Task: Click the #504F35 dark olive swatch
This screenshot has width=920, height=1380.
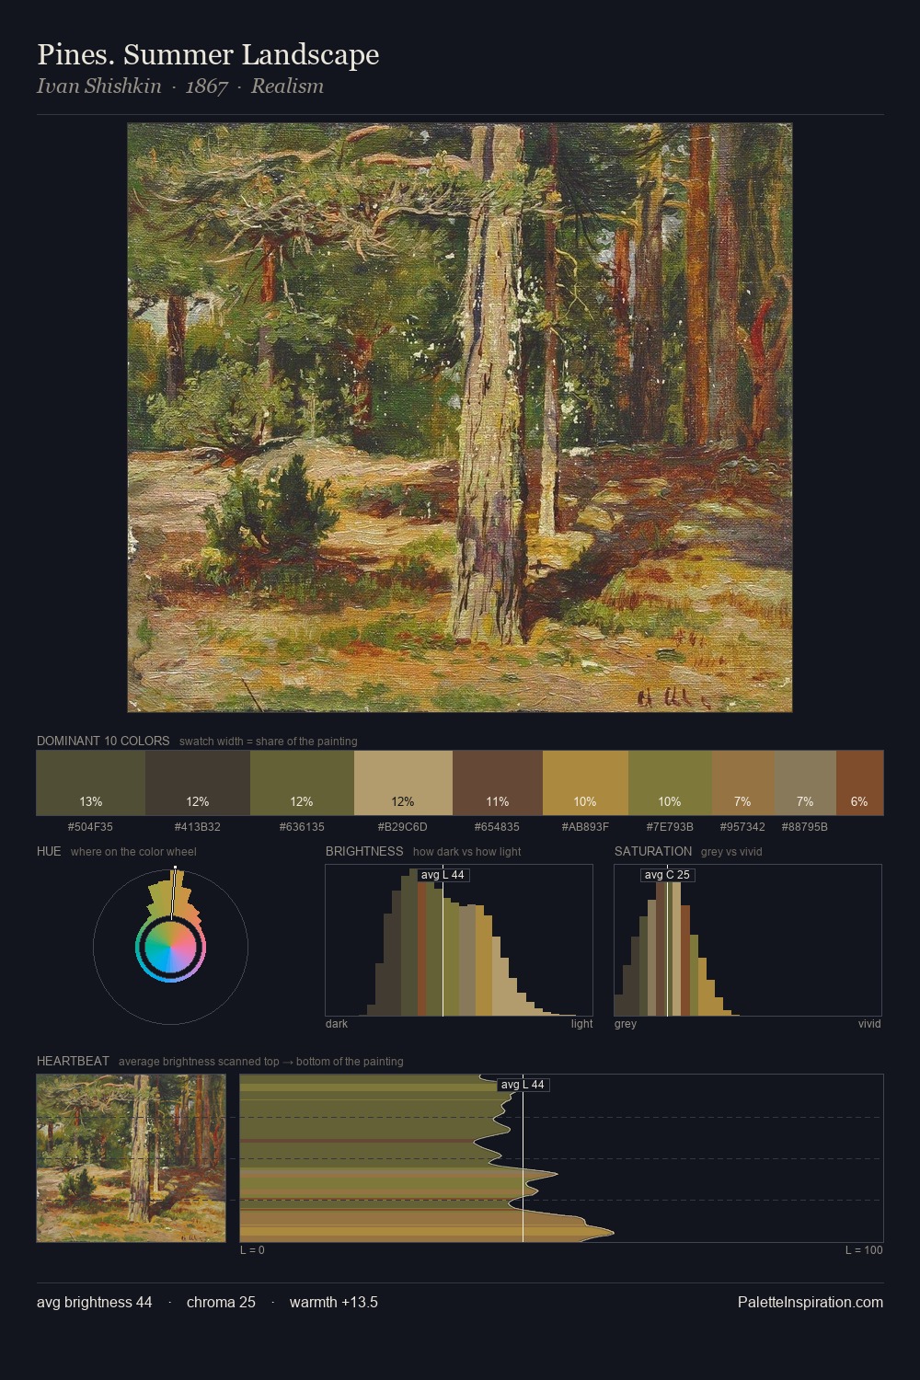Action: coord(91,783)
